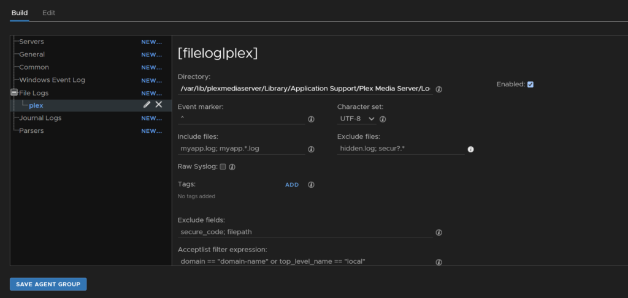Viewport: 628px width, 298px height.
Task: Add a new tag via ADD
Action: (x=292, y=185)
